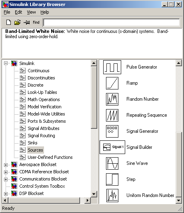The width and height of the screenshot is (184, 213).
Task: Click the Find search text field
Action: point(112,22)
